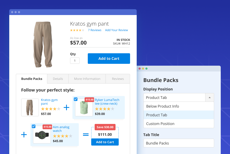The height and width of the screenshot is (154, 230).
Task: Click the large Add to Cart button
Action: [x=109, y=59]
